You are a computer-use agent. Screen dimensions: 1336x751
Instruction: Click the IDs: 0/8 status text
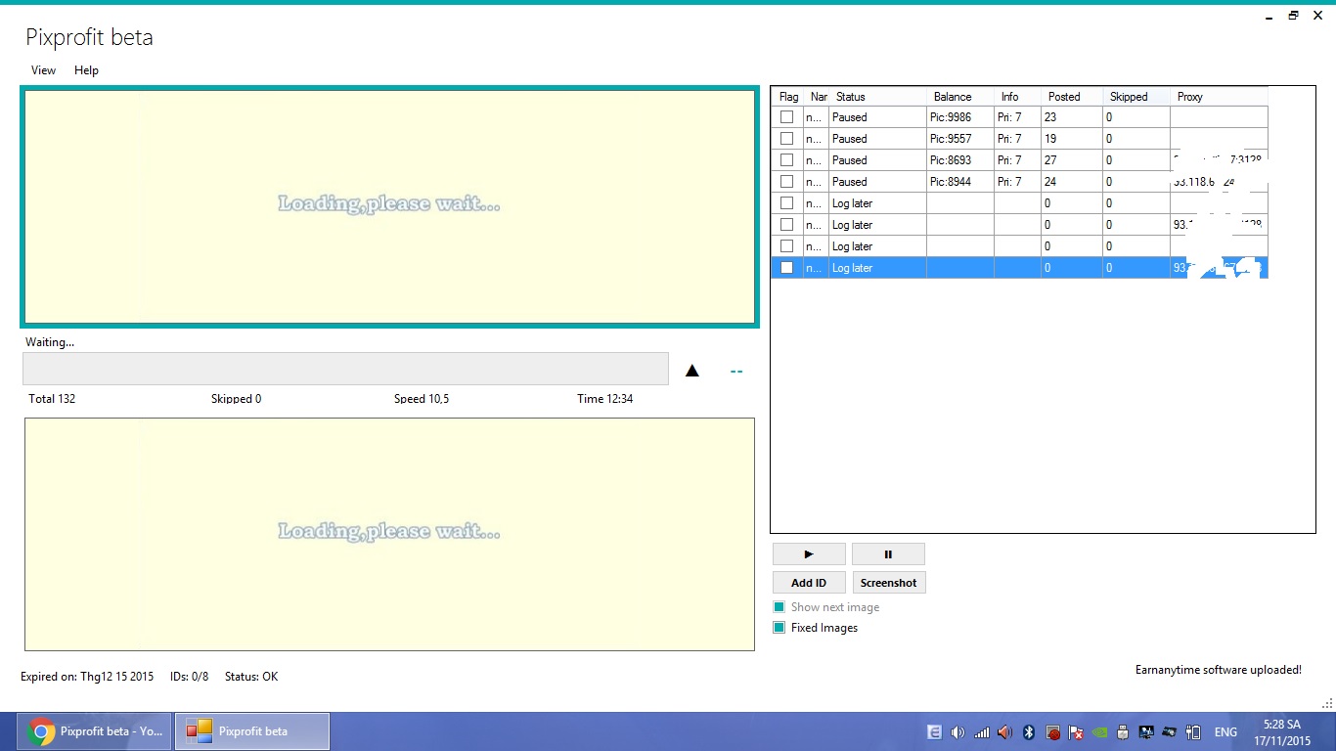click(x=189, y=677)
